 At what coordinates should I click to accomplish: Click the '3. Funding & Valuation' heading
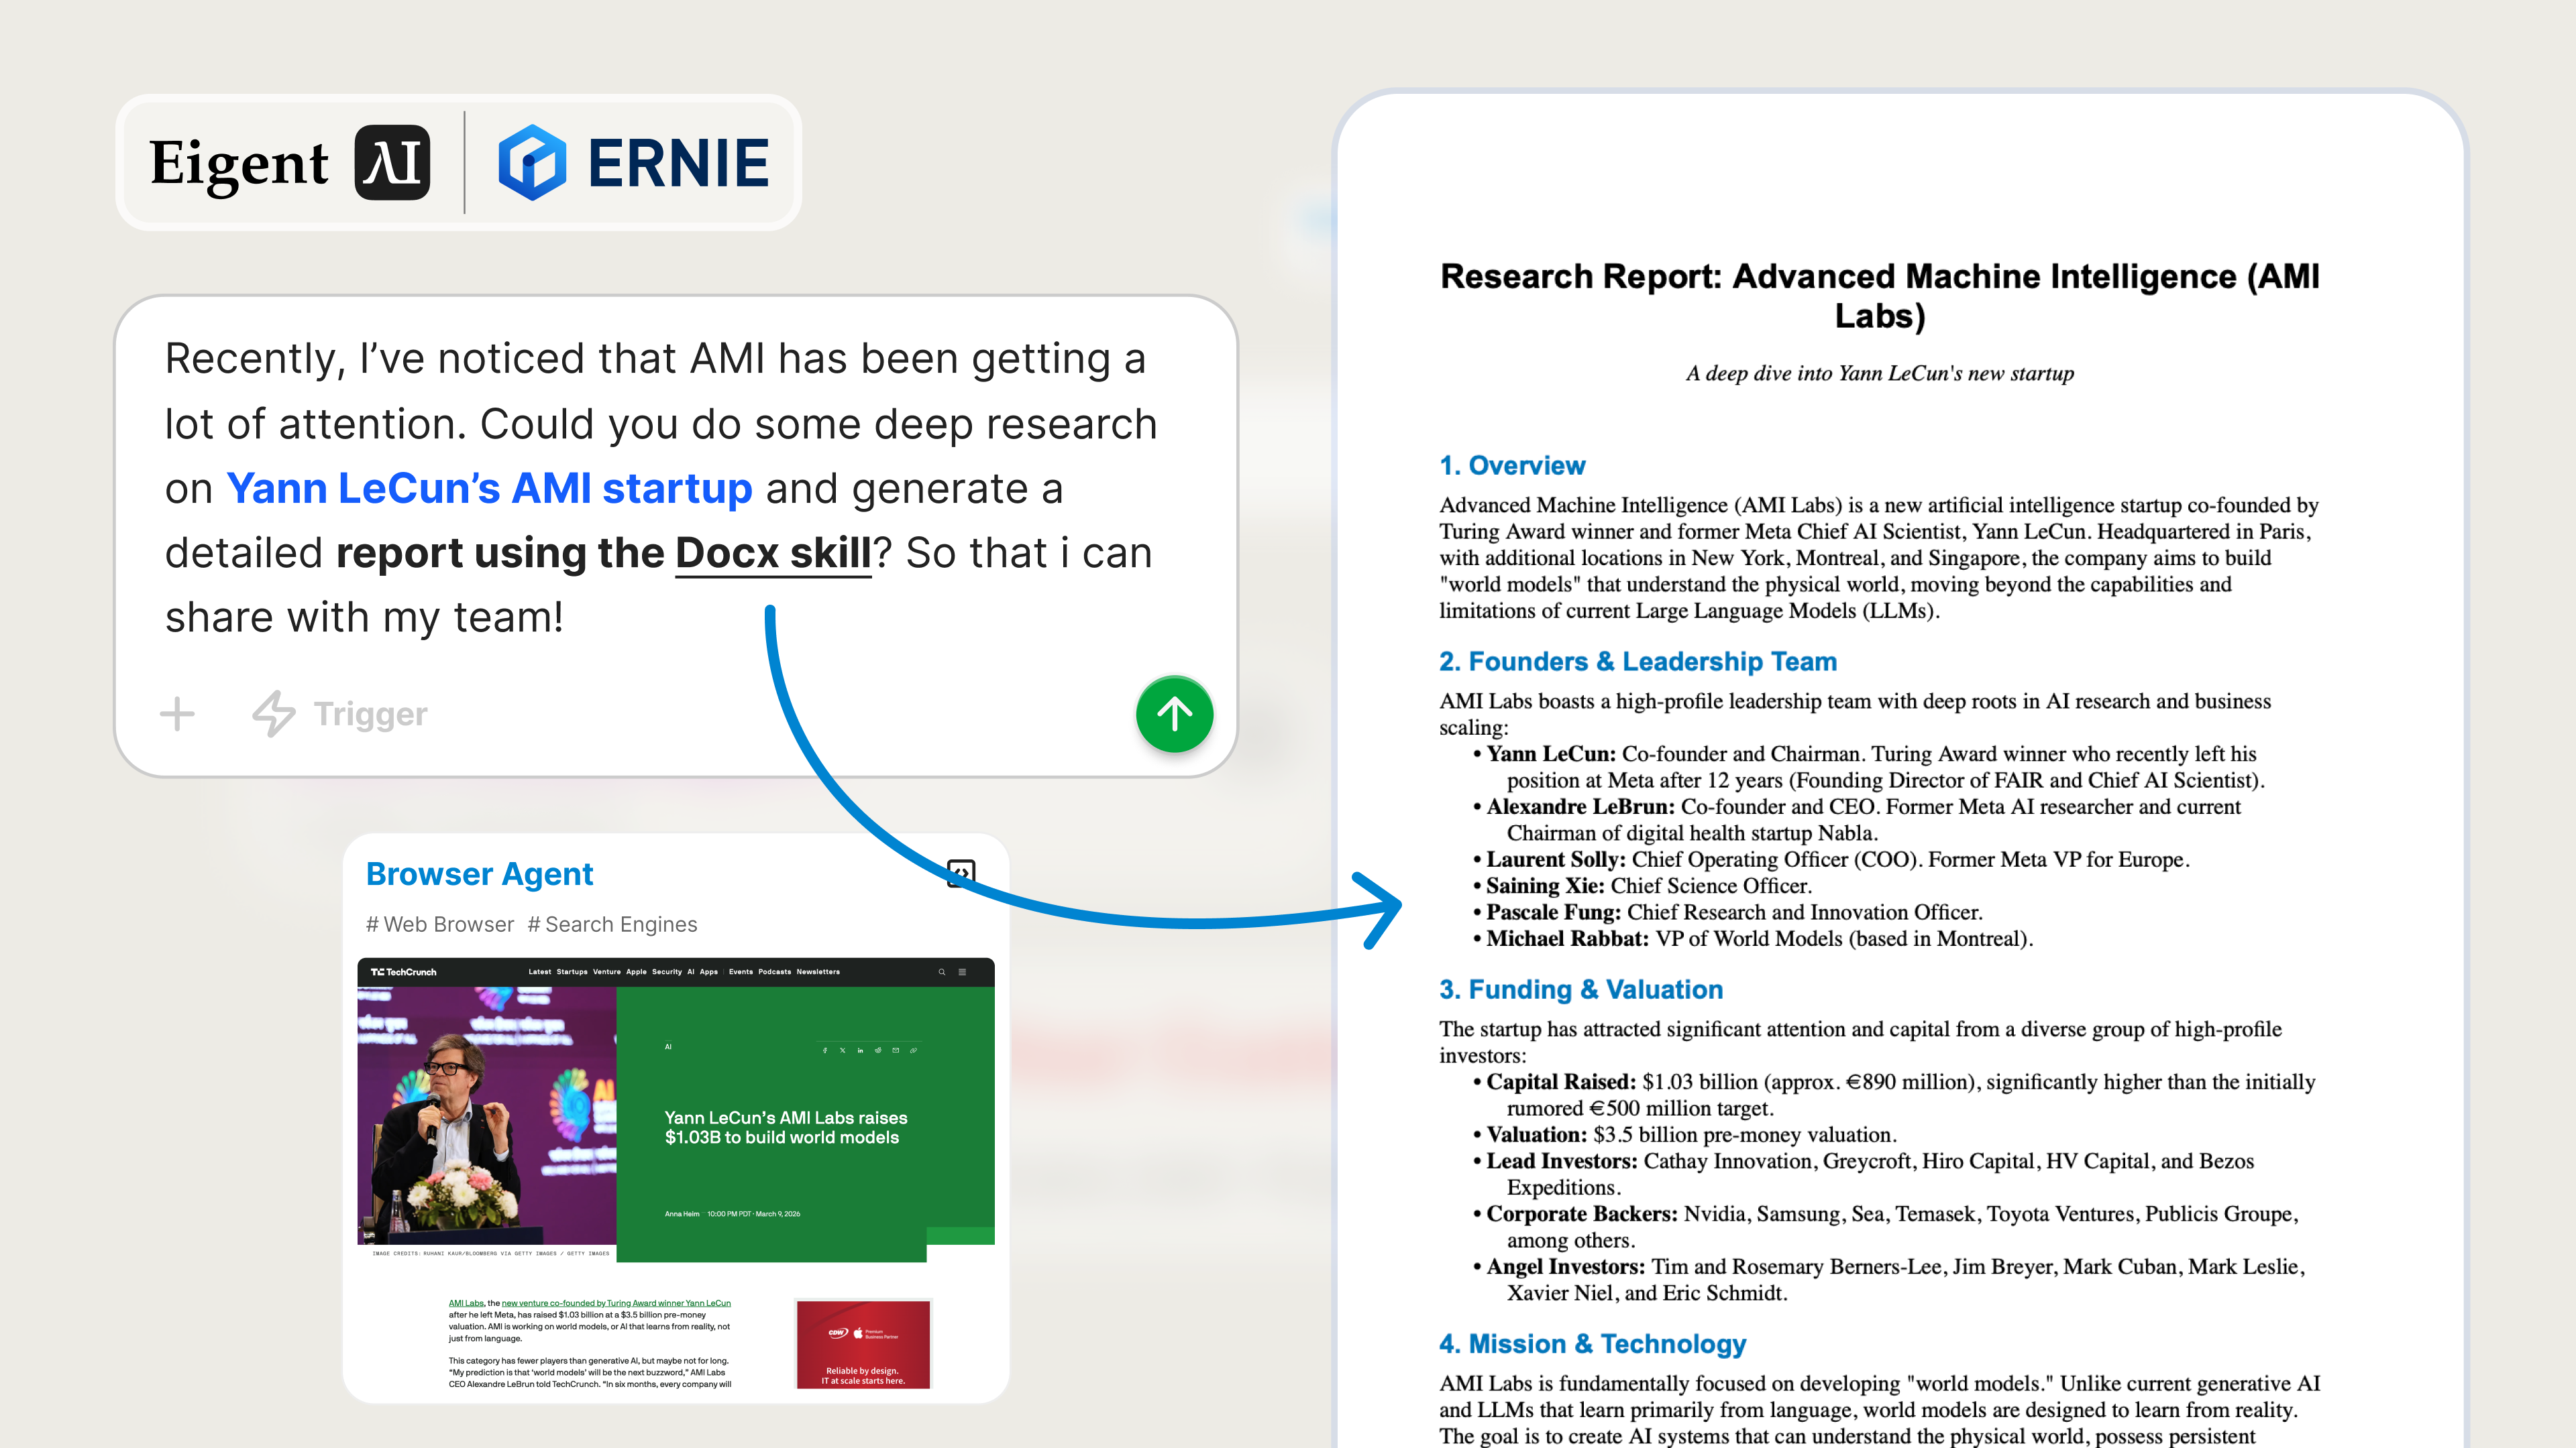click(1580, 989)
